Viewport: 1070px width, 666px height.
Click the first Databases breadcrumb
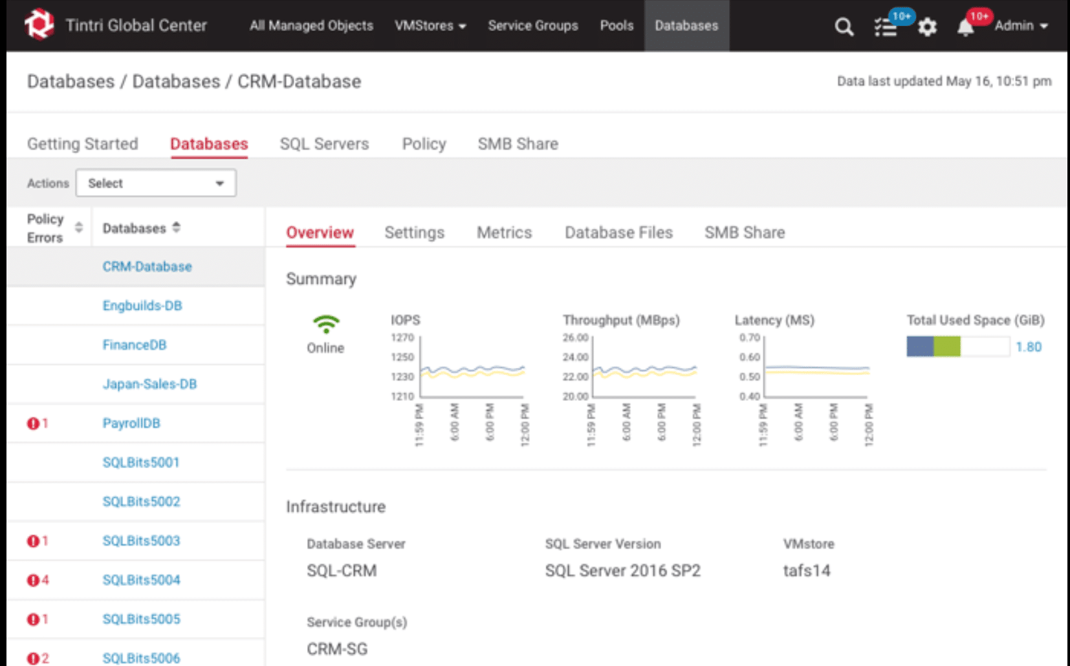[71, 81]
